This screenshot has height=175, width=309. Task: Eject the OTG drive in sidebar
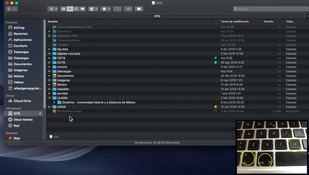(40, 114)
